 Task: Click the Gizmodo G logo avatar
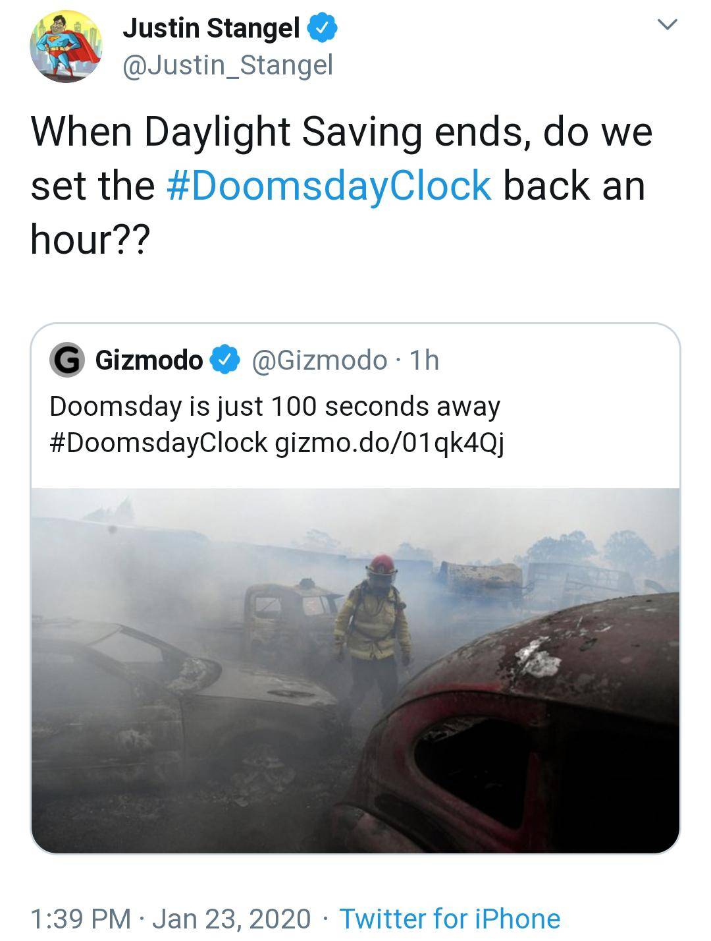pos(67,360)
